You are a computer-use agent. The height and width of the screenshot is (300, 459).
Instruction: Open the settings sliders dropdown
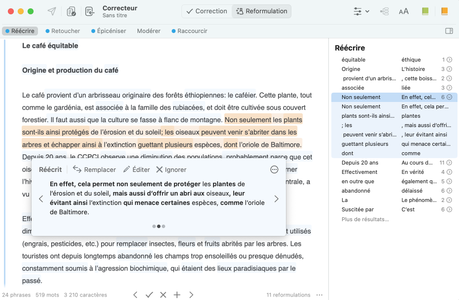(x=361, y=11)
